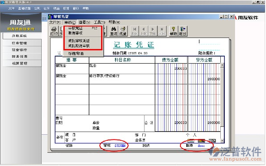This screenshot has height=166, width=266.
Task: Go to first voucher (首张) icon
Action: [134, 31]
